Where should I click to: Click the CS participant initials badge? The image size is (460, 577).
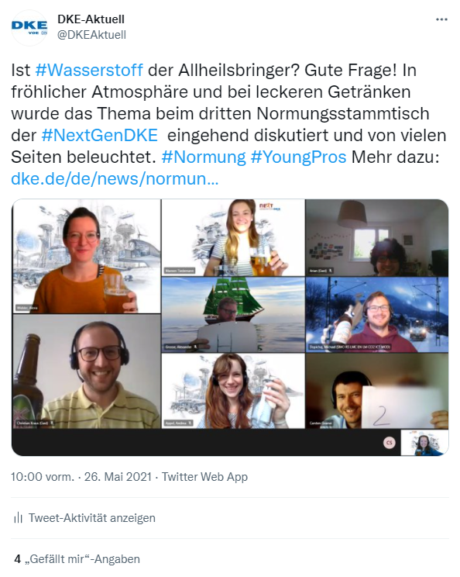click(x=389, y=443)
